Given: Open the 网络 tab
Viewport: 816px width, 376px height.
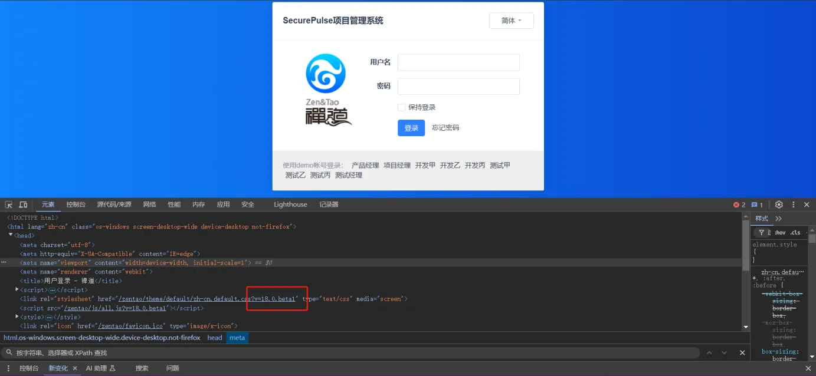Looking at the screenshot, I should click(x=149, y=205).
